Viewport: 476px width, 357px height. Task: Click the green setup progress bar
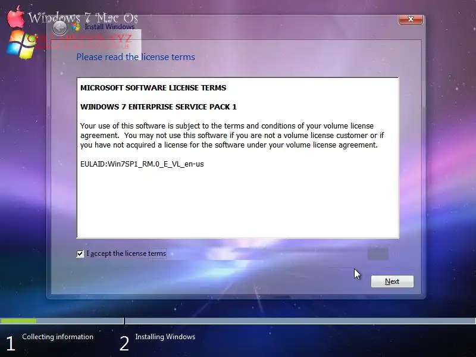point(18,321)
